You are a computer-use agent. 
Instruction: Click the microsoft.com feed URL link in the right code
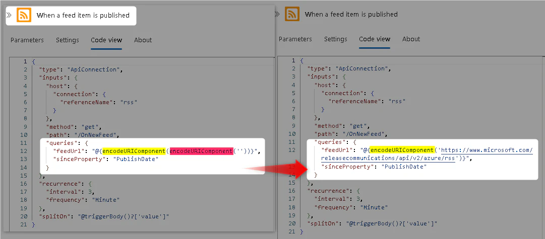pos(427,154)
